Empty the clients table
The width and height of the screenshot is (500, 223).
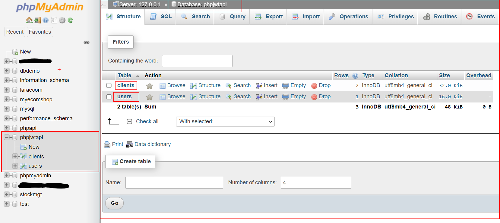294,86
